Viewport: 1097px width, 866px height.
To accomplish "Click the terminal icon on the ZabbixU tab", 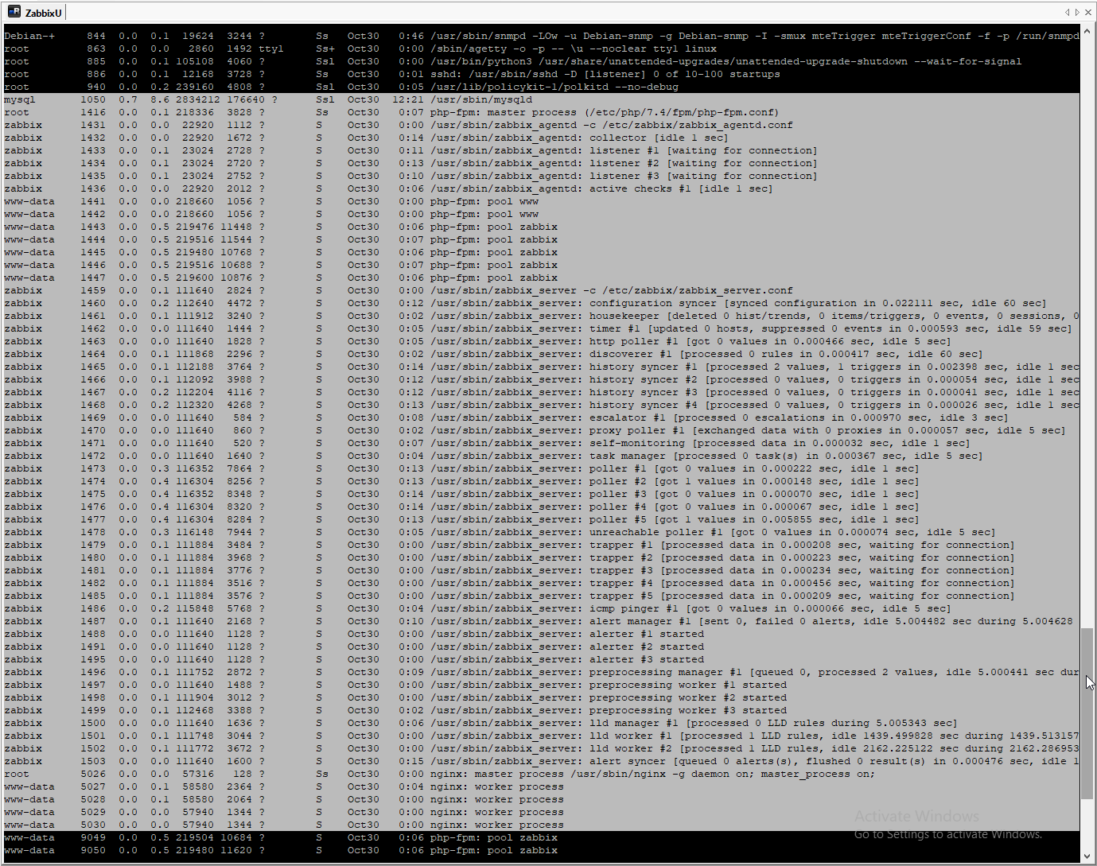I will click(14, 12).
